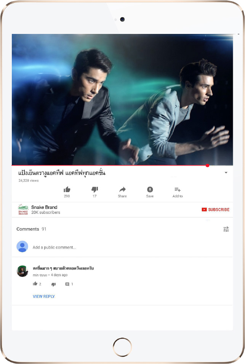Click the red video progress scrubber
Image resolution: width=245 pixels, height=364 pixels.
207,165
